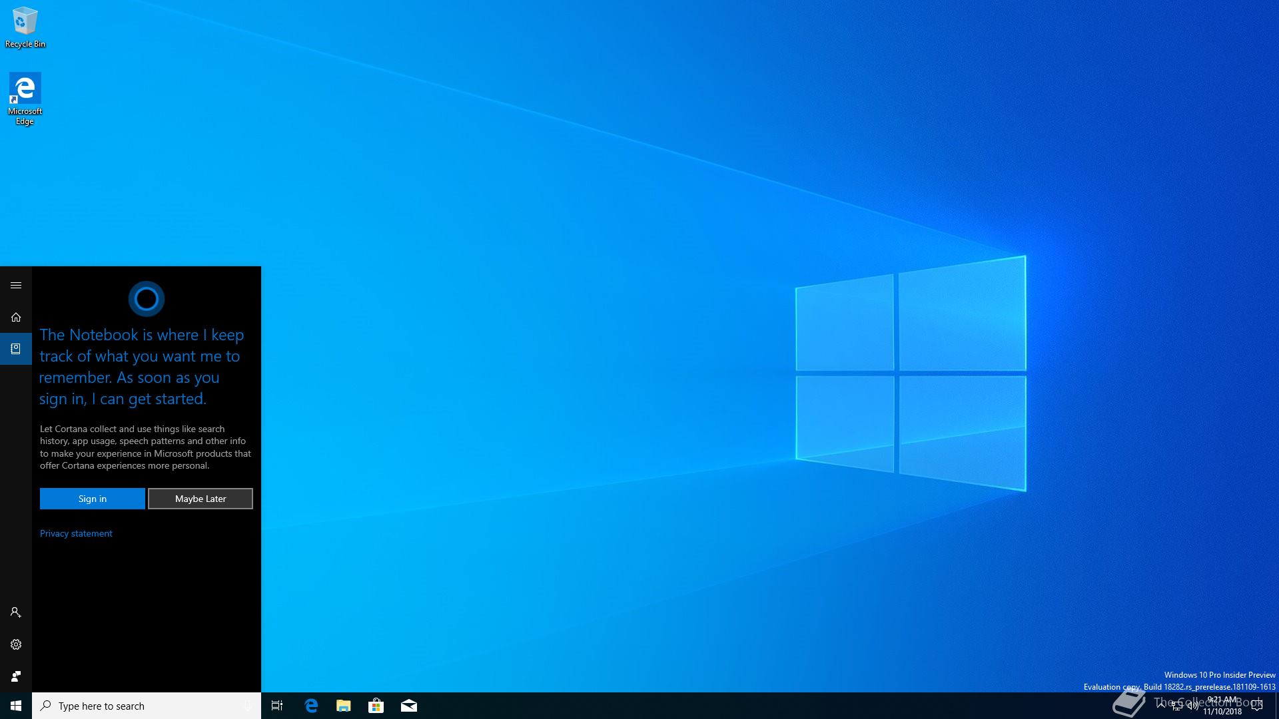
Task: Open Task View on the taskbar
Action: 277,706
